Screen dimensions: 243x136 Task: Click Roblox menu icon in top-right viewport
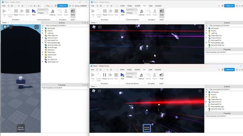click(94, 27)
